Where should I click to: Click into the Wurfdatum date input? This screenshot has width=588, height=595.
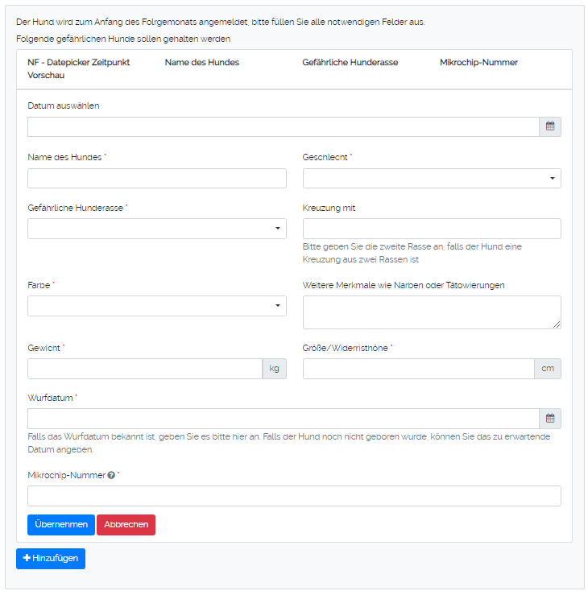click(283, 419)
